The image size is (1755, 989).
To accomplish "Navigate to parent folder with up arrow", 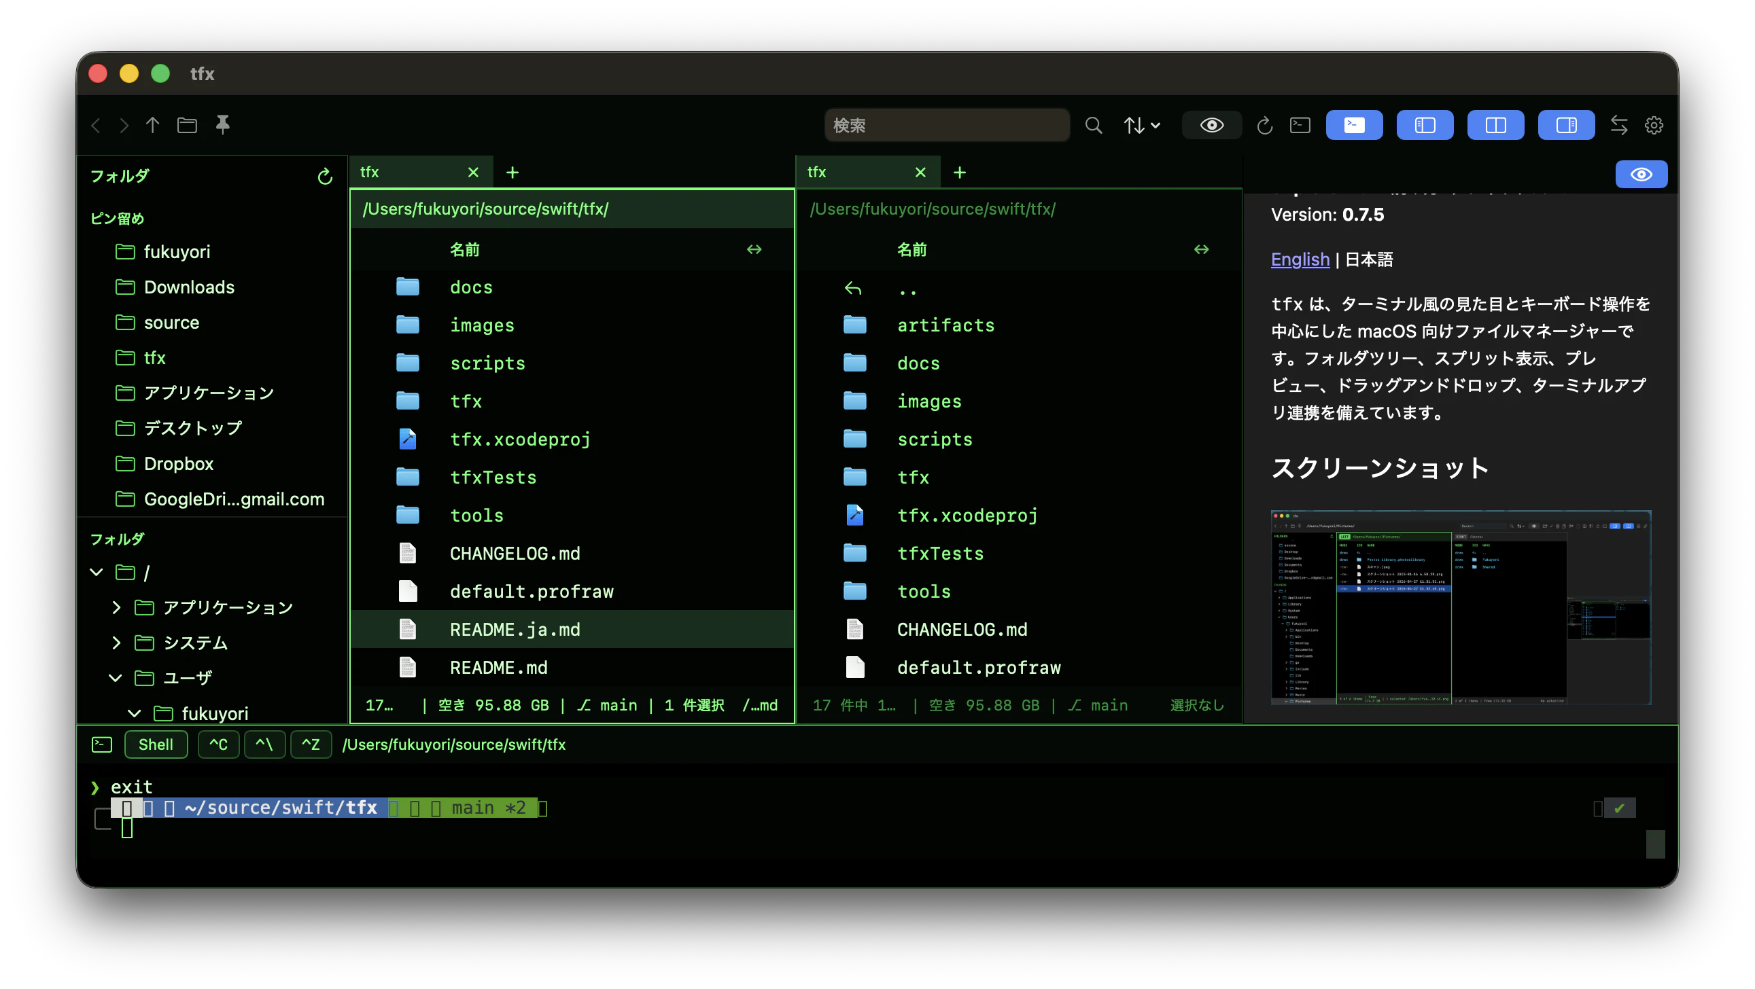I will click(x=153, y=125).
